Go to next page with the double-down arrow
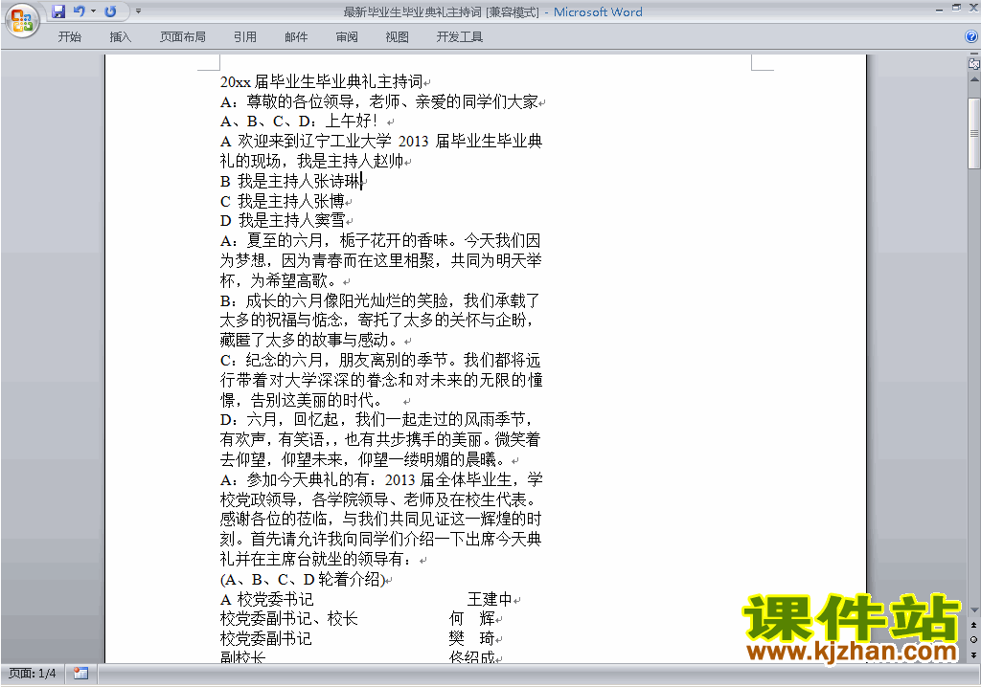 point(974,654)
